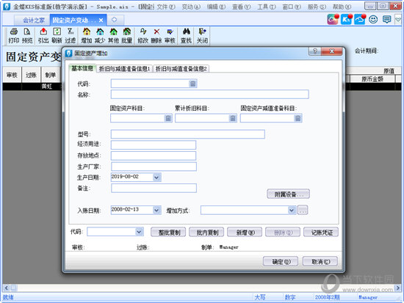Click the help question mark in dialog title bar
This screenshot has width=404, height=303.
pos(315,51)
